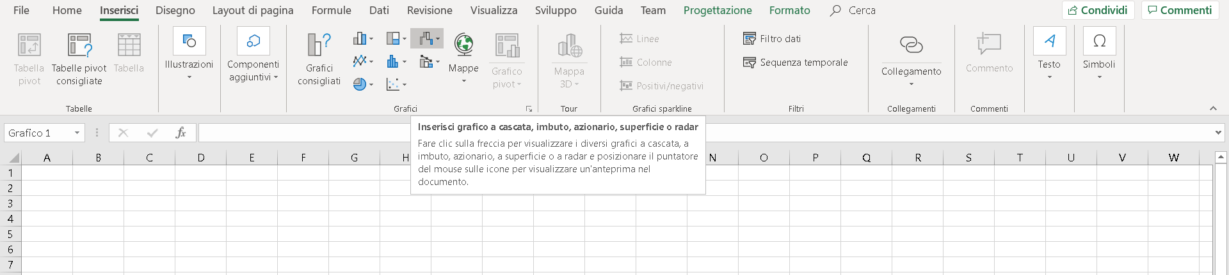This screenshot has height=275, width=1229.
Task: Insert a pie or doughnut chart
Action: (363, 84)
